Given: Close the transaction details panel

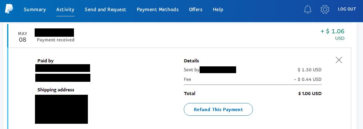Looking at the screenshot, I should point(339,60).
